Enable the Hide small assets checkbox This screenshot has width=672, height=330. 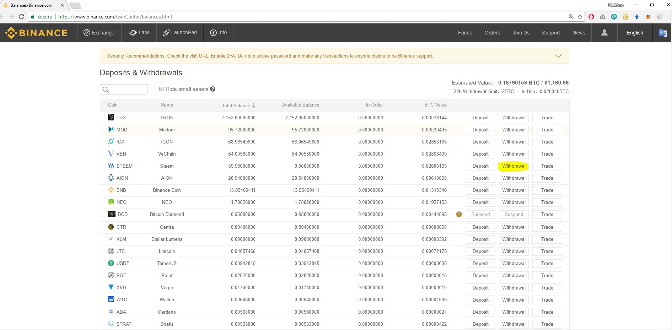point(161,89)
